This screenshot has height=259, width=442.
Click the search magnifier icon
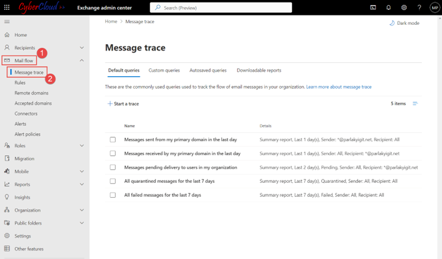[158, 7]
